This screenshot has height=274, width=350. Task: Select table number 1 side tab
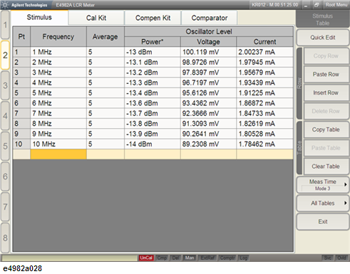pyautogui.click(x=5, y=25)
